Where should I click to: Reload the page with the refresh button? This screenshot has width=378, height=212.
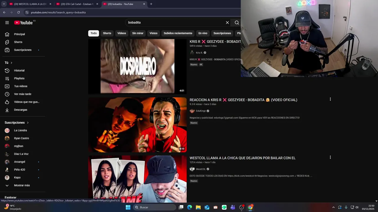[x=18, y=12]
